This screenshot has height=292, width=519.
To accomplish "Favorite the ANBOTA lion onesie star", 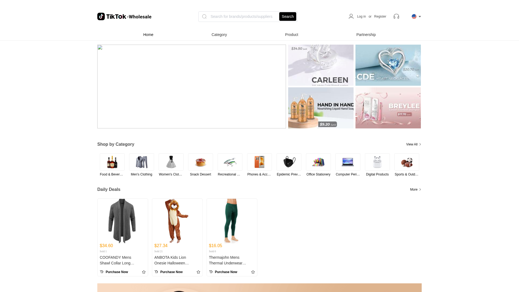I will pos(198,272).
